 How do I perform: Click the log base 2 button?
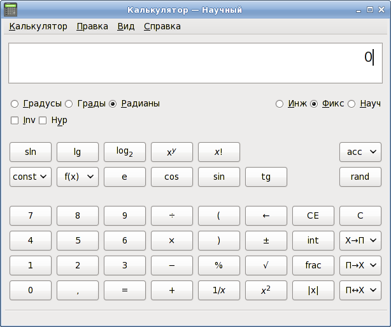click(125, 152)
